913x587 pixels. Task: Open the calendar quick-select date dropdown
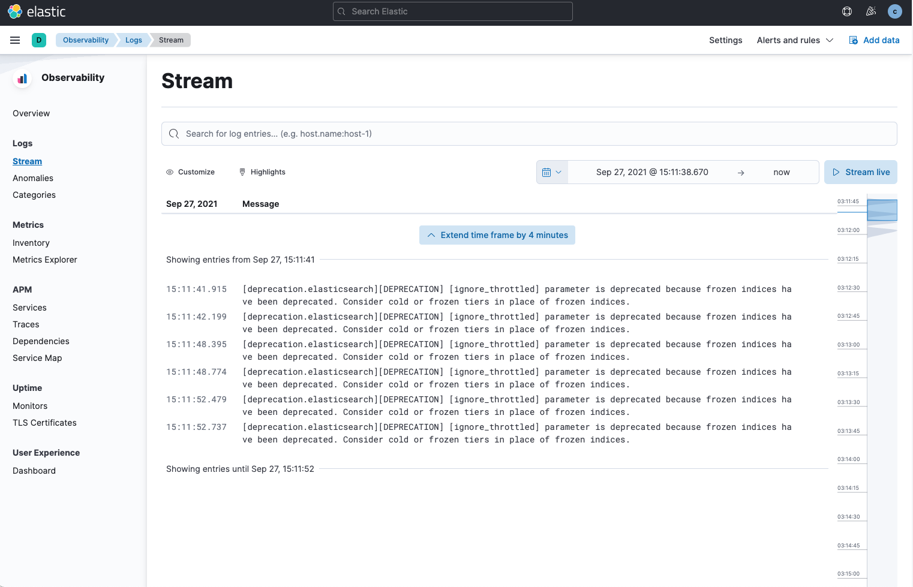(x=552, y=172)
